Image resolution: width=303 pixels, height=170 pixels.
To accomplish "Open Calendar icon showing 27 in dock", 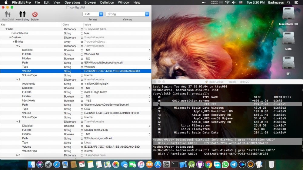I will (82, 165).
